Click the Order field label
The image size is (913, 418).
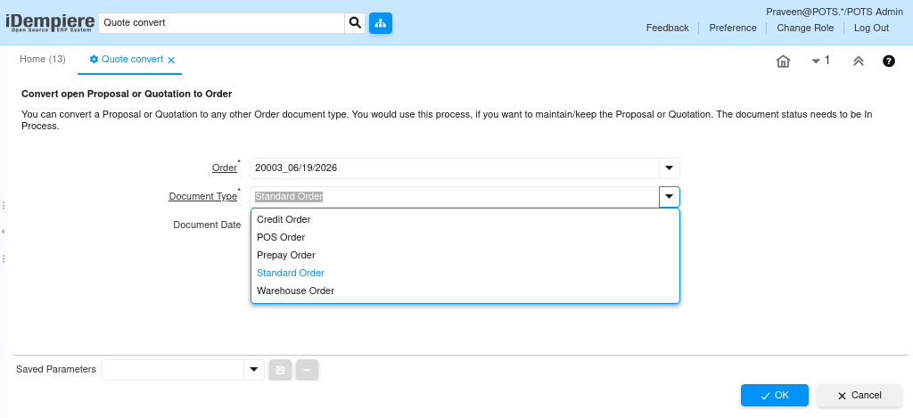point(224,168)
